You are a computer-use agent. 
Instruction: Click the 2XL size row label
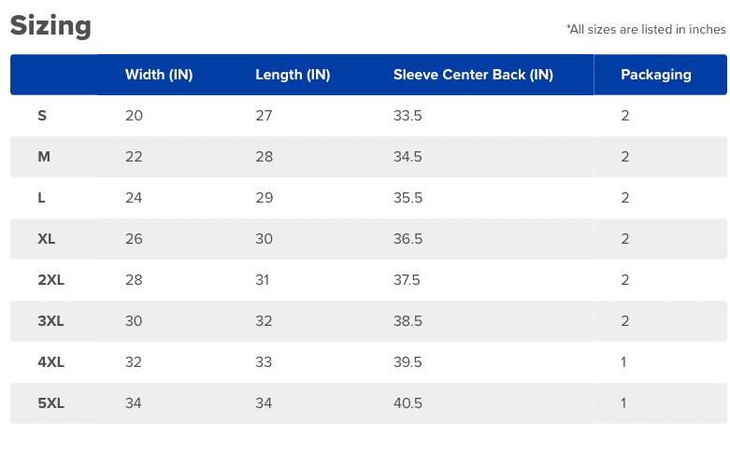pos(50,280)
